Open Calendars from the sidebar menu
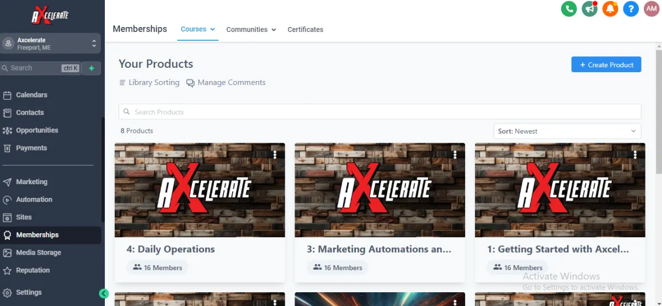 31,95
